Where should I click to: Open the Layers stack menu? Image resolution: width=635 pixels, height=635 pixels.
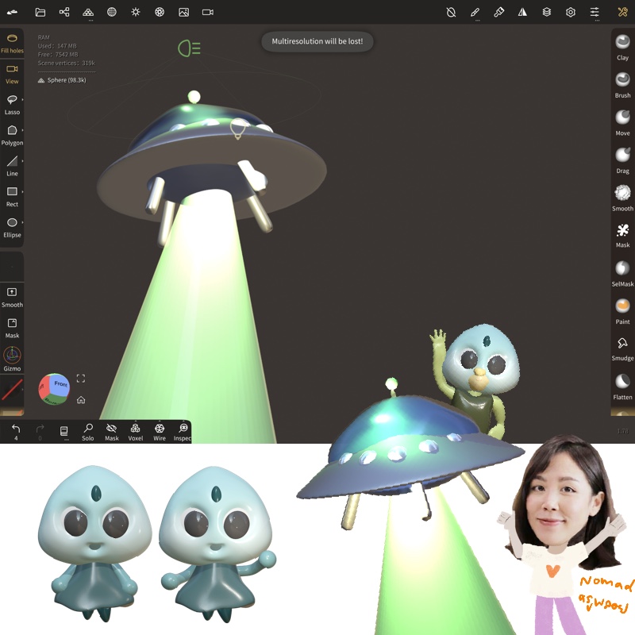click(x=547, y=12)
